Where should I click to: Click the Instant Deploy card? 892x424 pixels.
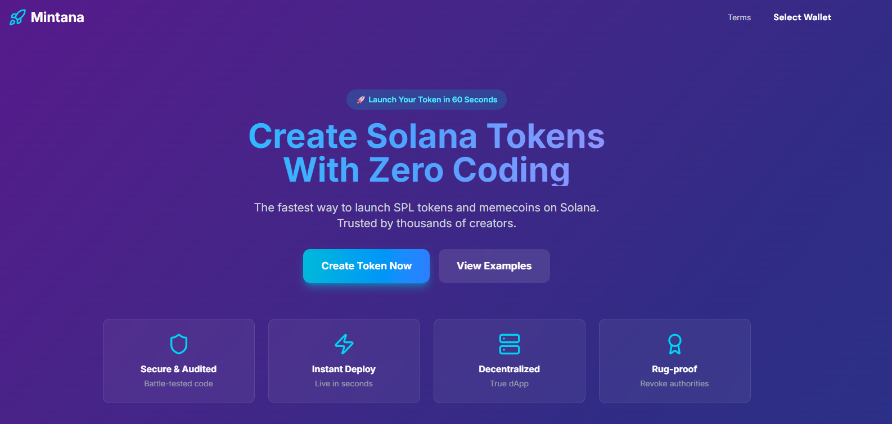click(x=344, y=361)
